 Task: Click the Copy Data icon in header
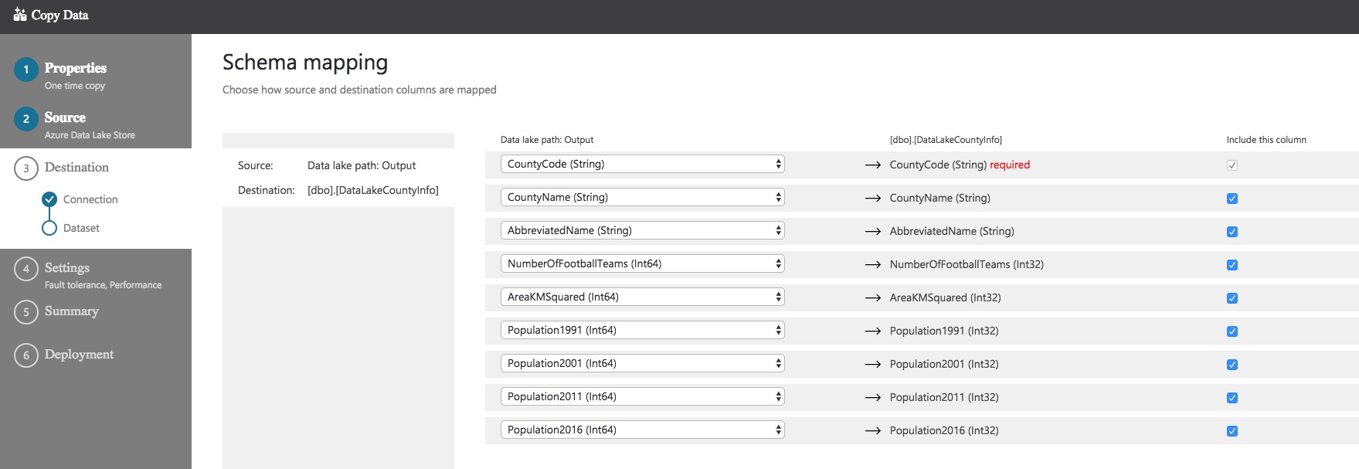(x=20, y=15)
